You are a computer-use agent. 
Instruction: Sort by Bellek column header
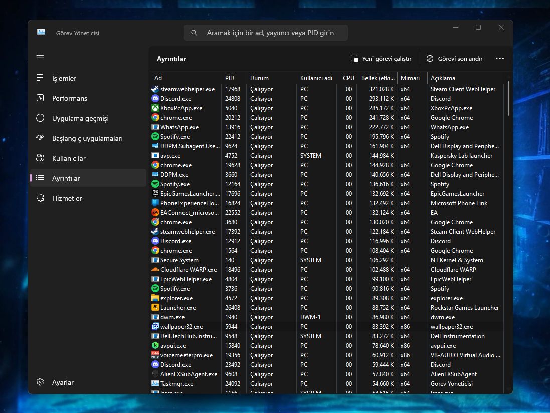pos(378,78)
